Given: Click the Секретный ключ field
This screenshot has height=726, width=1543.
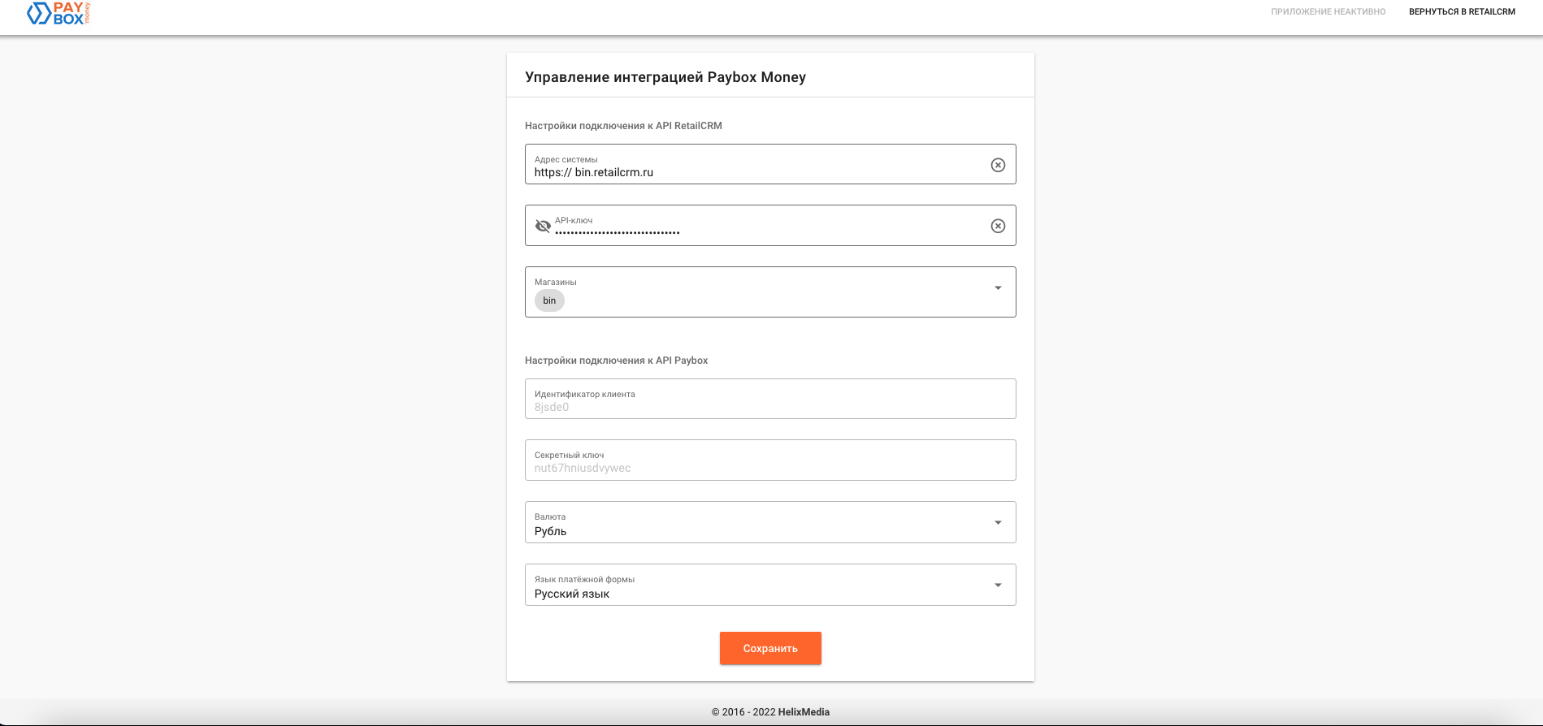Looking at the screenshot, I should [770, 460].
